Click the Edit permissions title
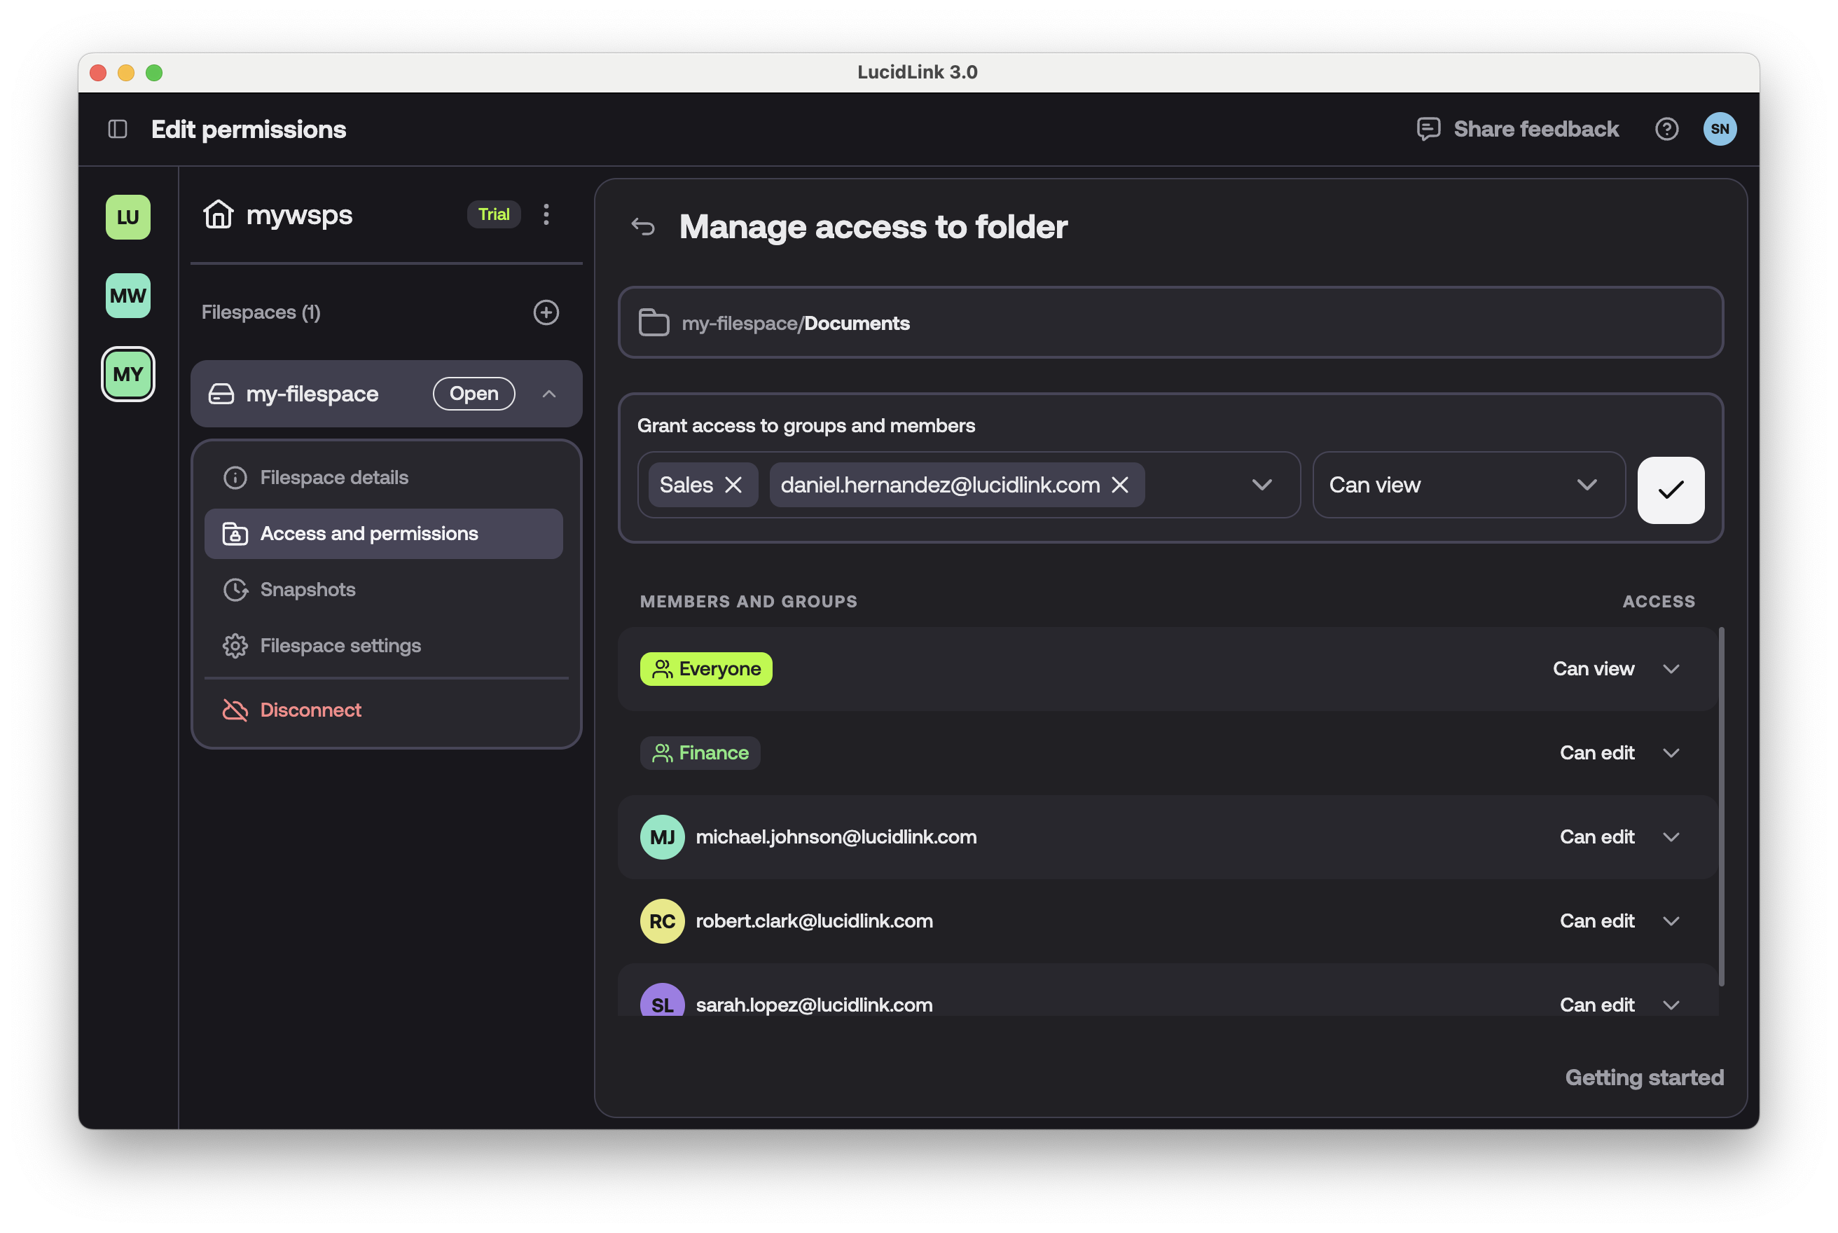Screen dimensions: 1838x1233 pos(249,129)
